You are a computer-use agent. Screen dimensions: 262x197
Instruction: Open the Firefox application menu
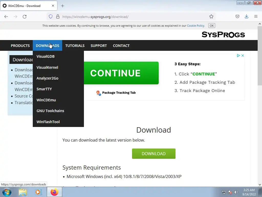pos(256,17)
